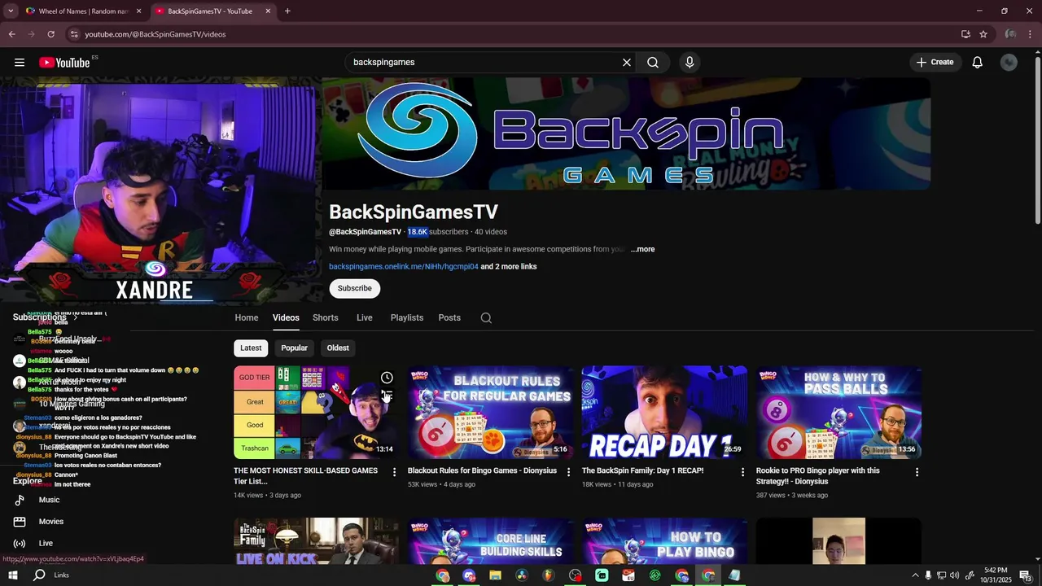
Task: Bookmark this page with the star
Action: coord(983,34)
